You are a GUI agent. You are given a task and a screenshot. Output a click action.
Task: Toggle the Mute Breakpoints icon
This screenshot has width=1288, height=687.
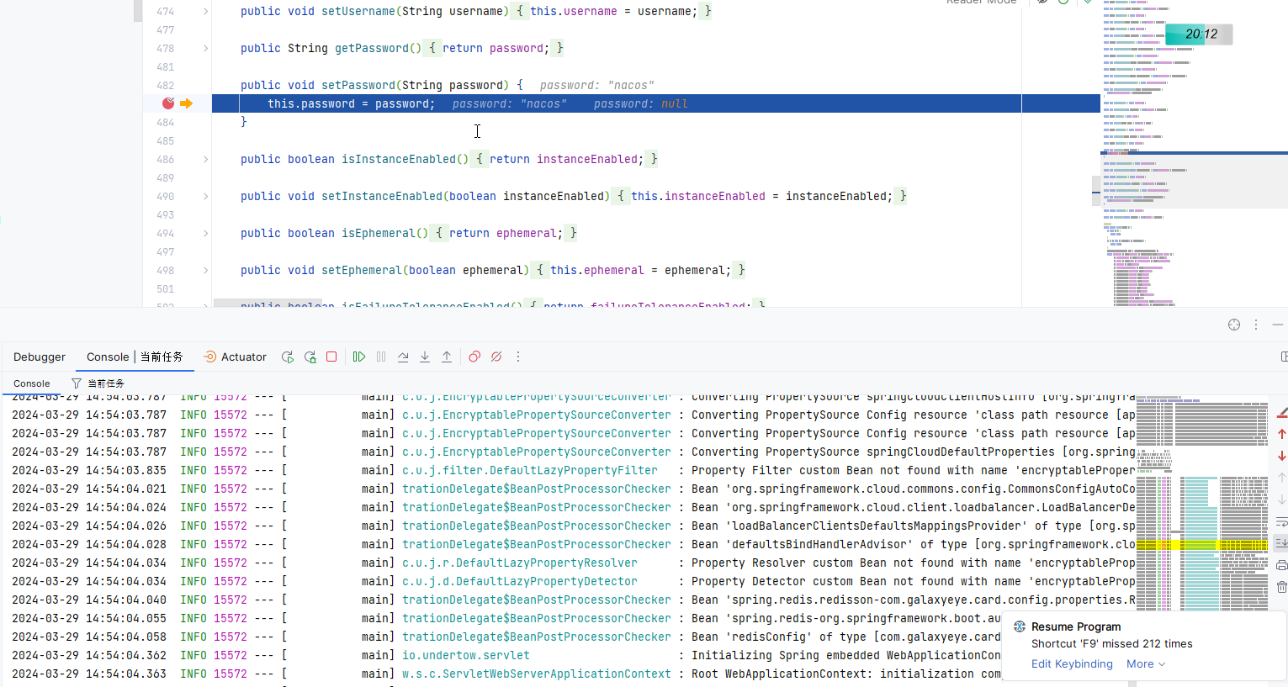(x=496, y=357)
